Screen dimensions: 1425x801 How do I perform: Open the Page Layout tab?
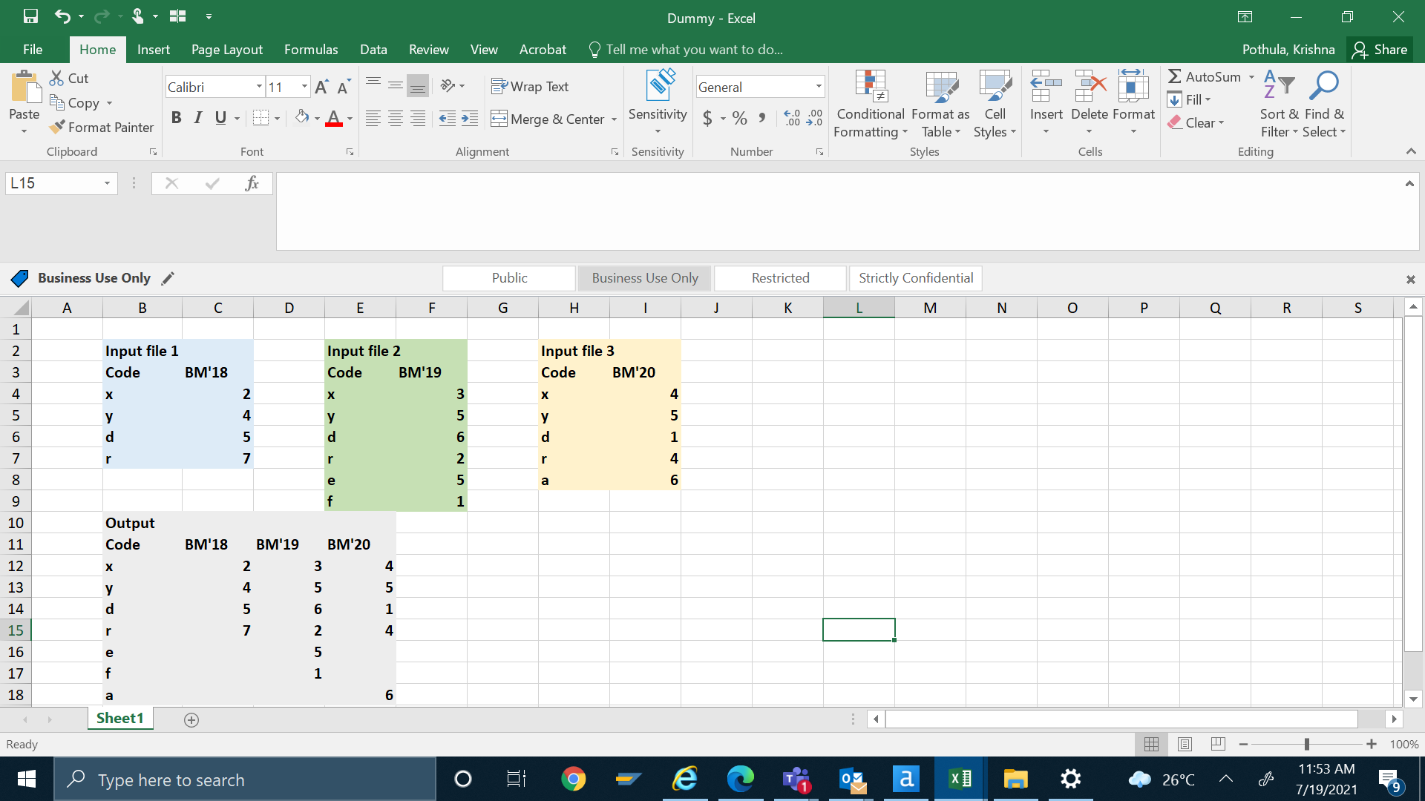[226, 50]
